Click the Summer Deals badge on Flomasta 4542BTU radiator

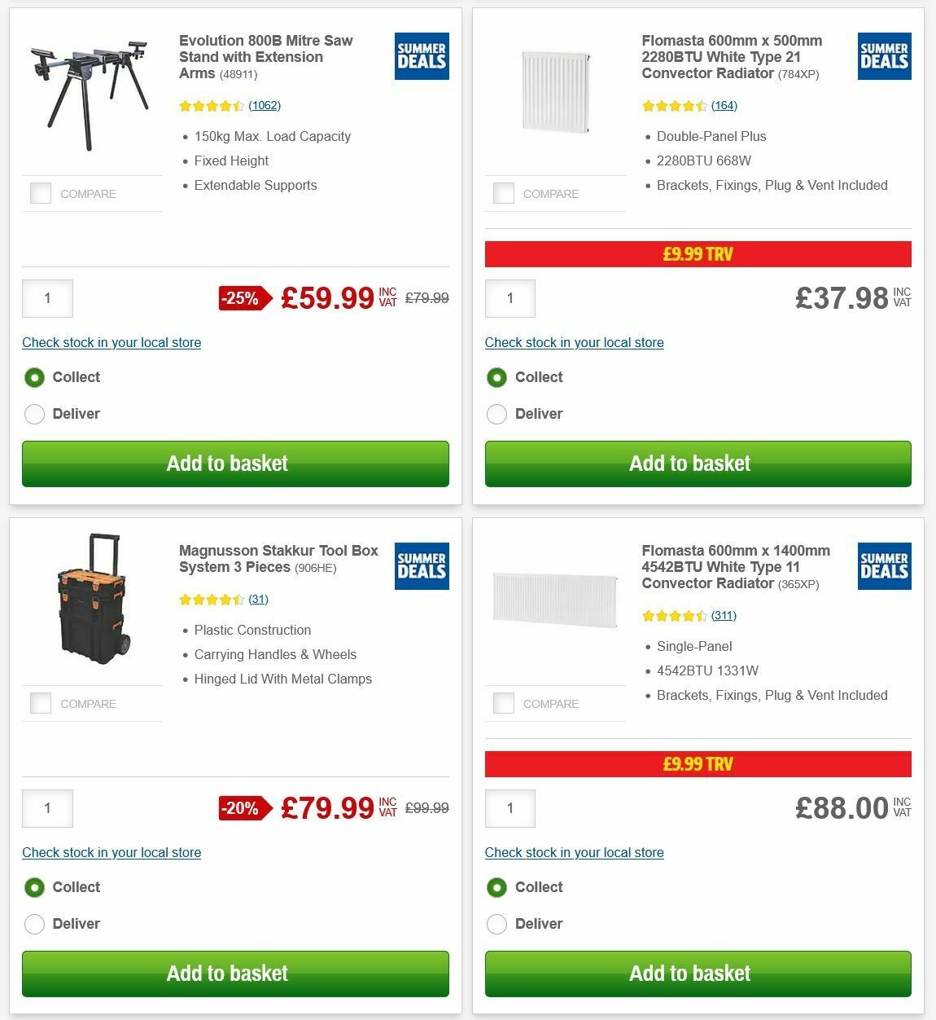(884, 566)
